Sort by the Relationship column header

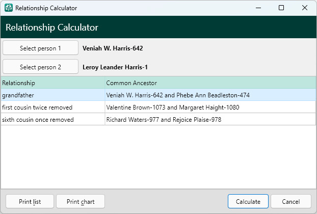53,83
